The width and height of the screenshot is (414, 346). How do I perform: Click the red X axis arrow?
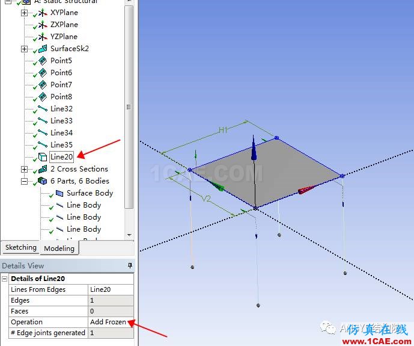pos(308,190)
